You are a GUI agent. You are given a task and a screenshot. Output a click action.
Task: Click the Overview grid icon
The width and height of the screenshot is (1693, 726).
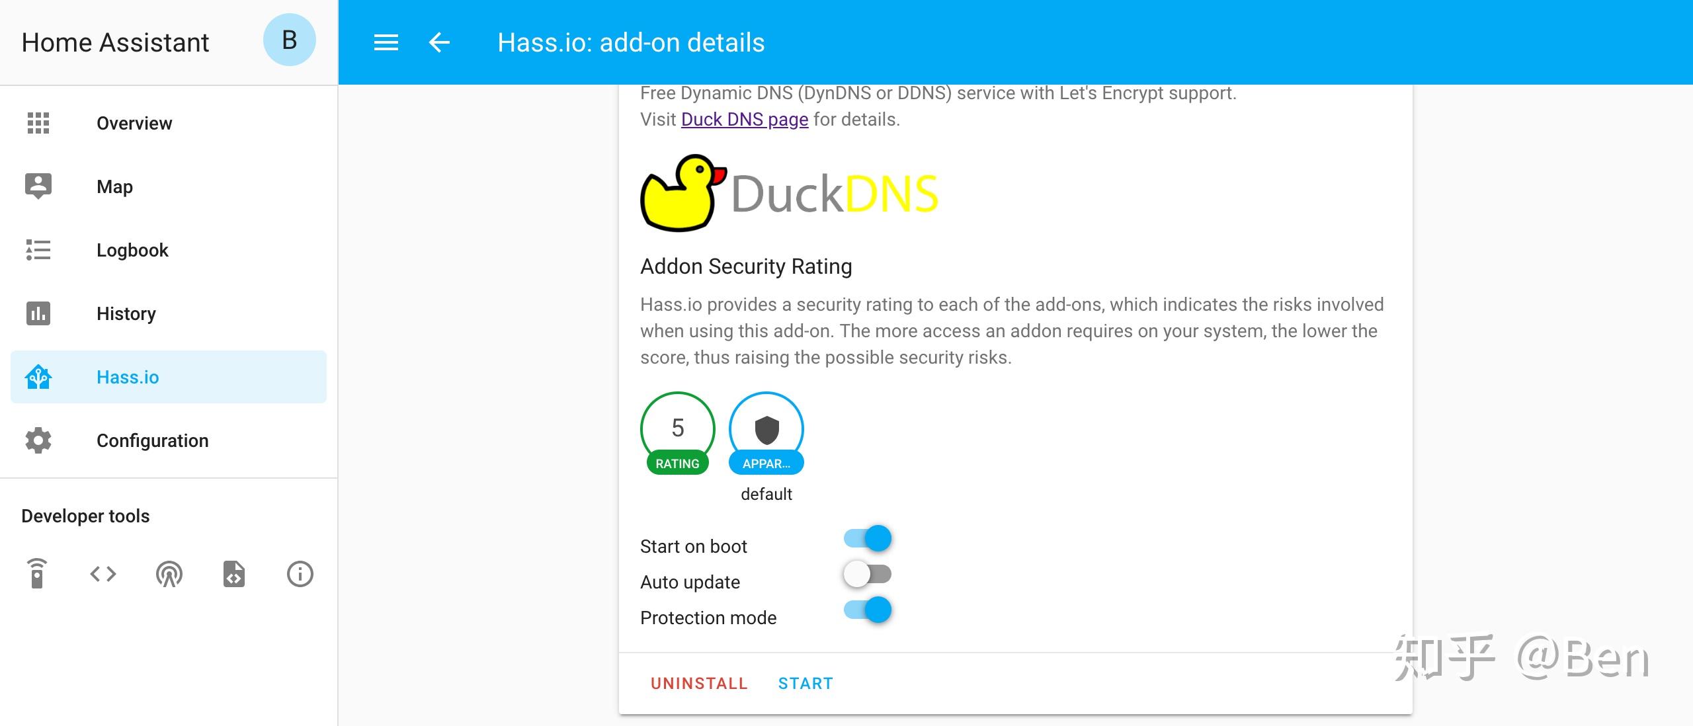click(38, 123)
